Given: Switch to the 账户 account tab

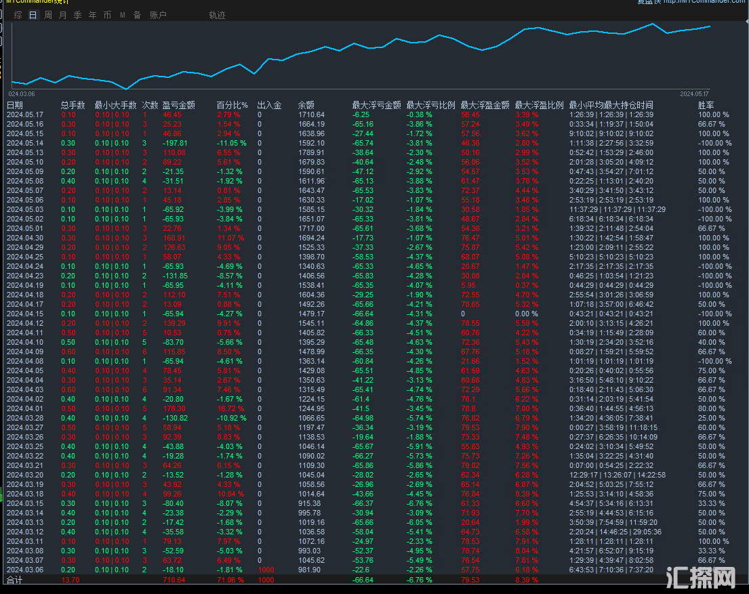Looking at the screenshot, I should [158, 15].
